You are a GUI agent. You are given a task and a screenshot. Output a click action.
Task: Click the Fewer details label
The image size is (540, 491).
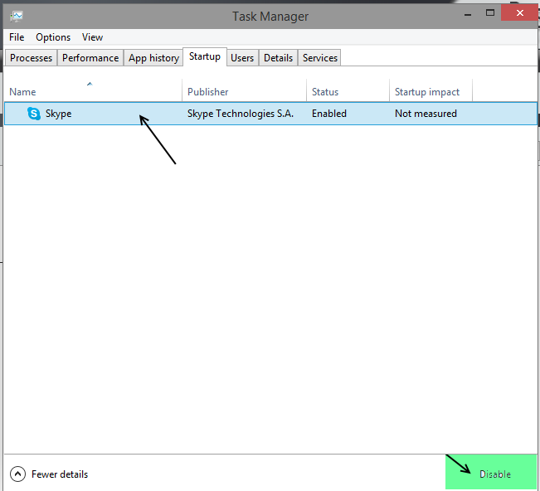point(60,474)
